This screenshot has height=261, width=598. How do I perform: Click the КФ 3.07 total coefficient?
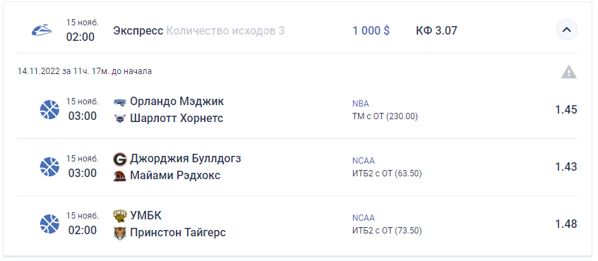(436, 30)
